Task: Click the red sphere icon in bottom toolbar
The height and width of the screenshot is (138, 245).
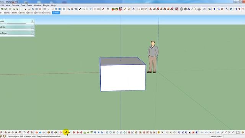Action: [x=37, y=132]
